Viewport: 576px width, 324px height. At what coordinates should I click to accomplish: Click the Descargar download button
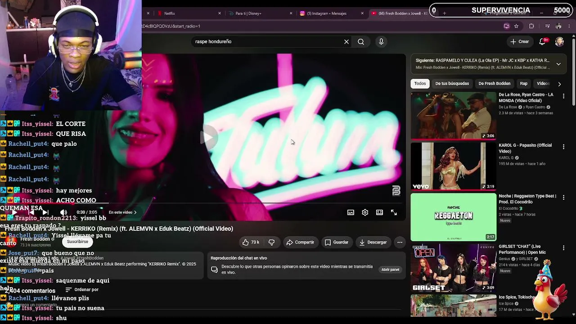point(373,242)
